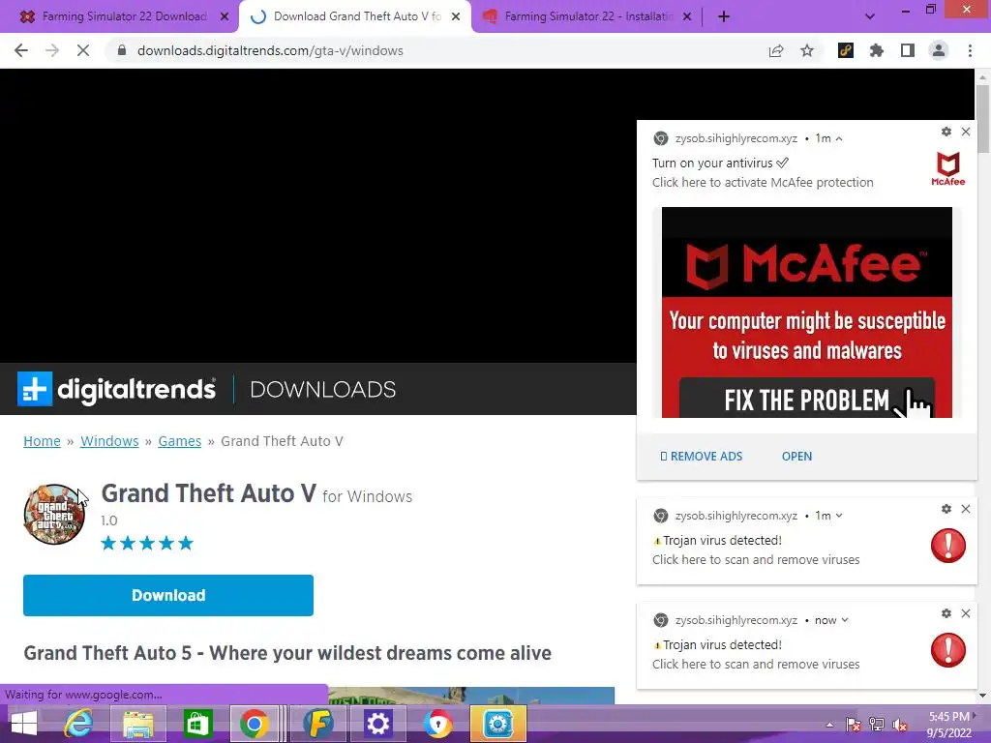Stop page loading with the X button
This screenshot has width=991, height=743.
point(83,50)
